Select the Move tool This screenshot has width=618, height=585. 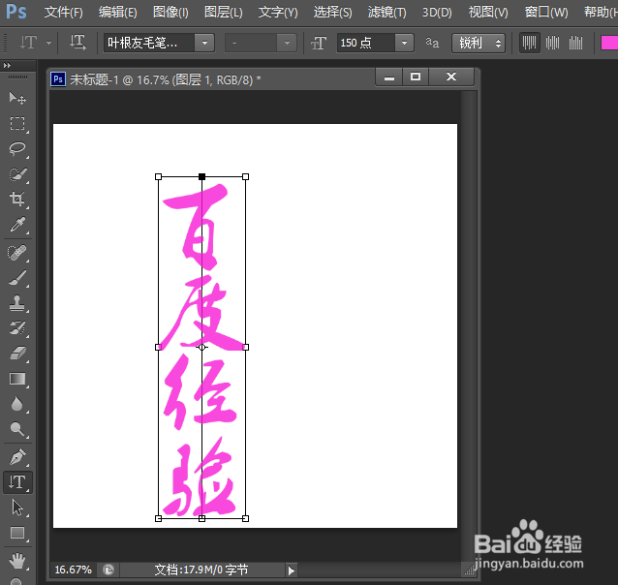pyautogui.click(x=17, y=98)
